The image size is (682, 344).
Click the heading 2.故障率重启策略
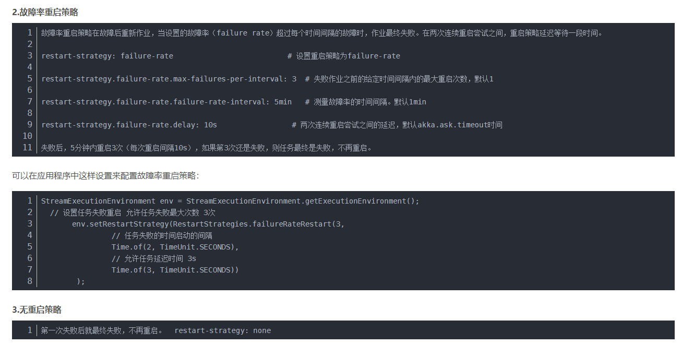point(45,12)
